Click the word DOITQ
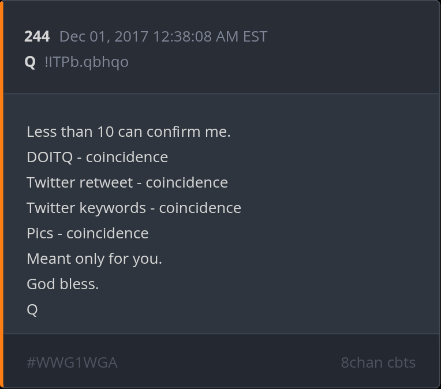 (50, 157)
